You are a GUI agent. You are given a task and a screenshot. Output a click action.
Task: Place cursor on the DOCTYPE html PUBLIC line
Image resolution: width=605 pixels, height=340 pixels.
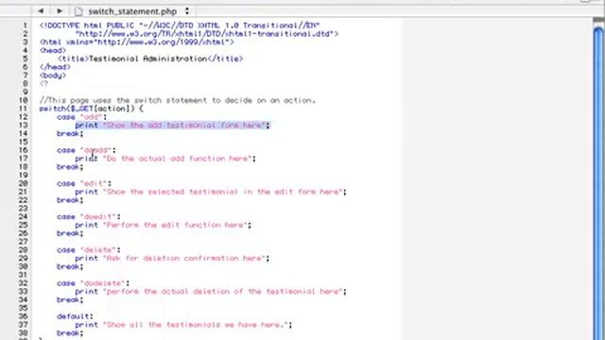[180, 25]
